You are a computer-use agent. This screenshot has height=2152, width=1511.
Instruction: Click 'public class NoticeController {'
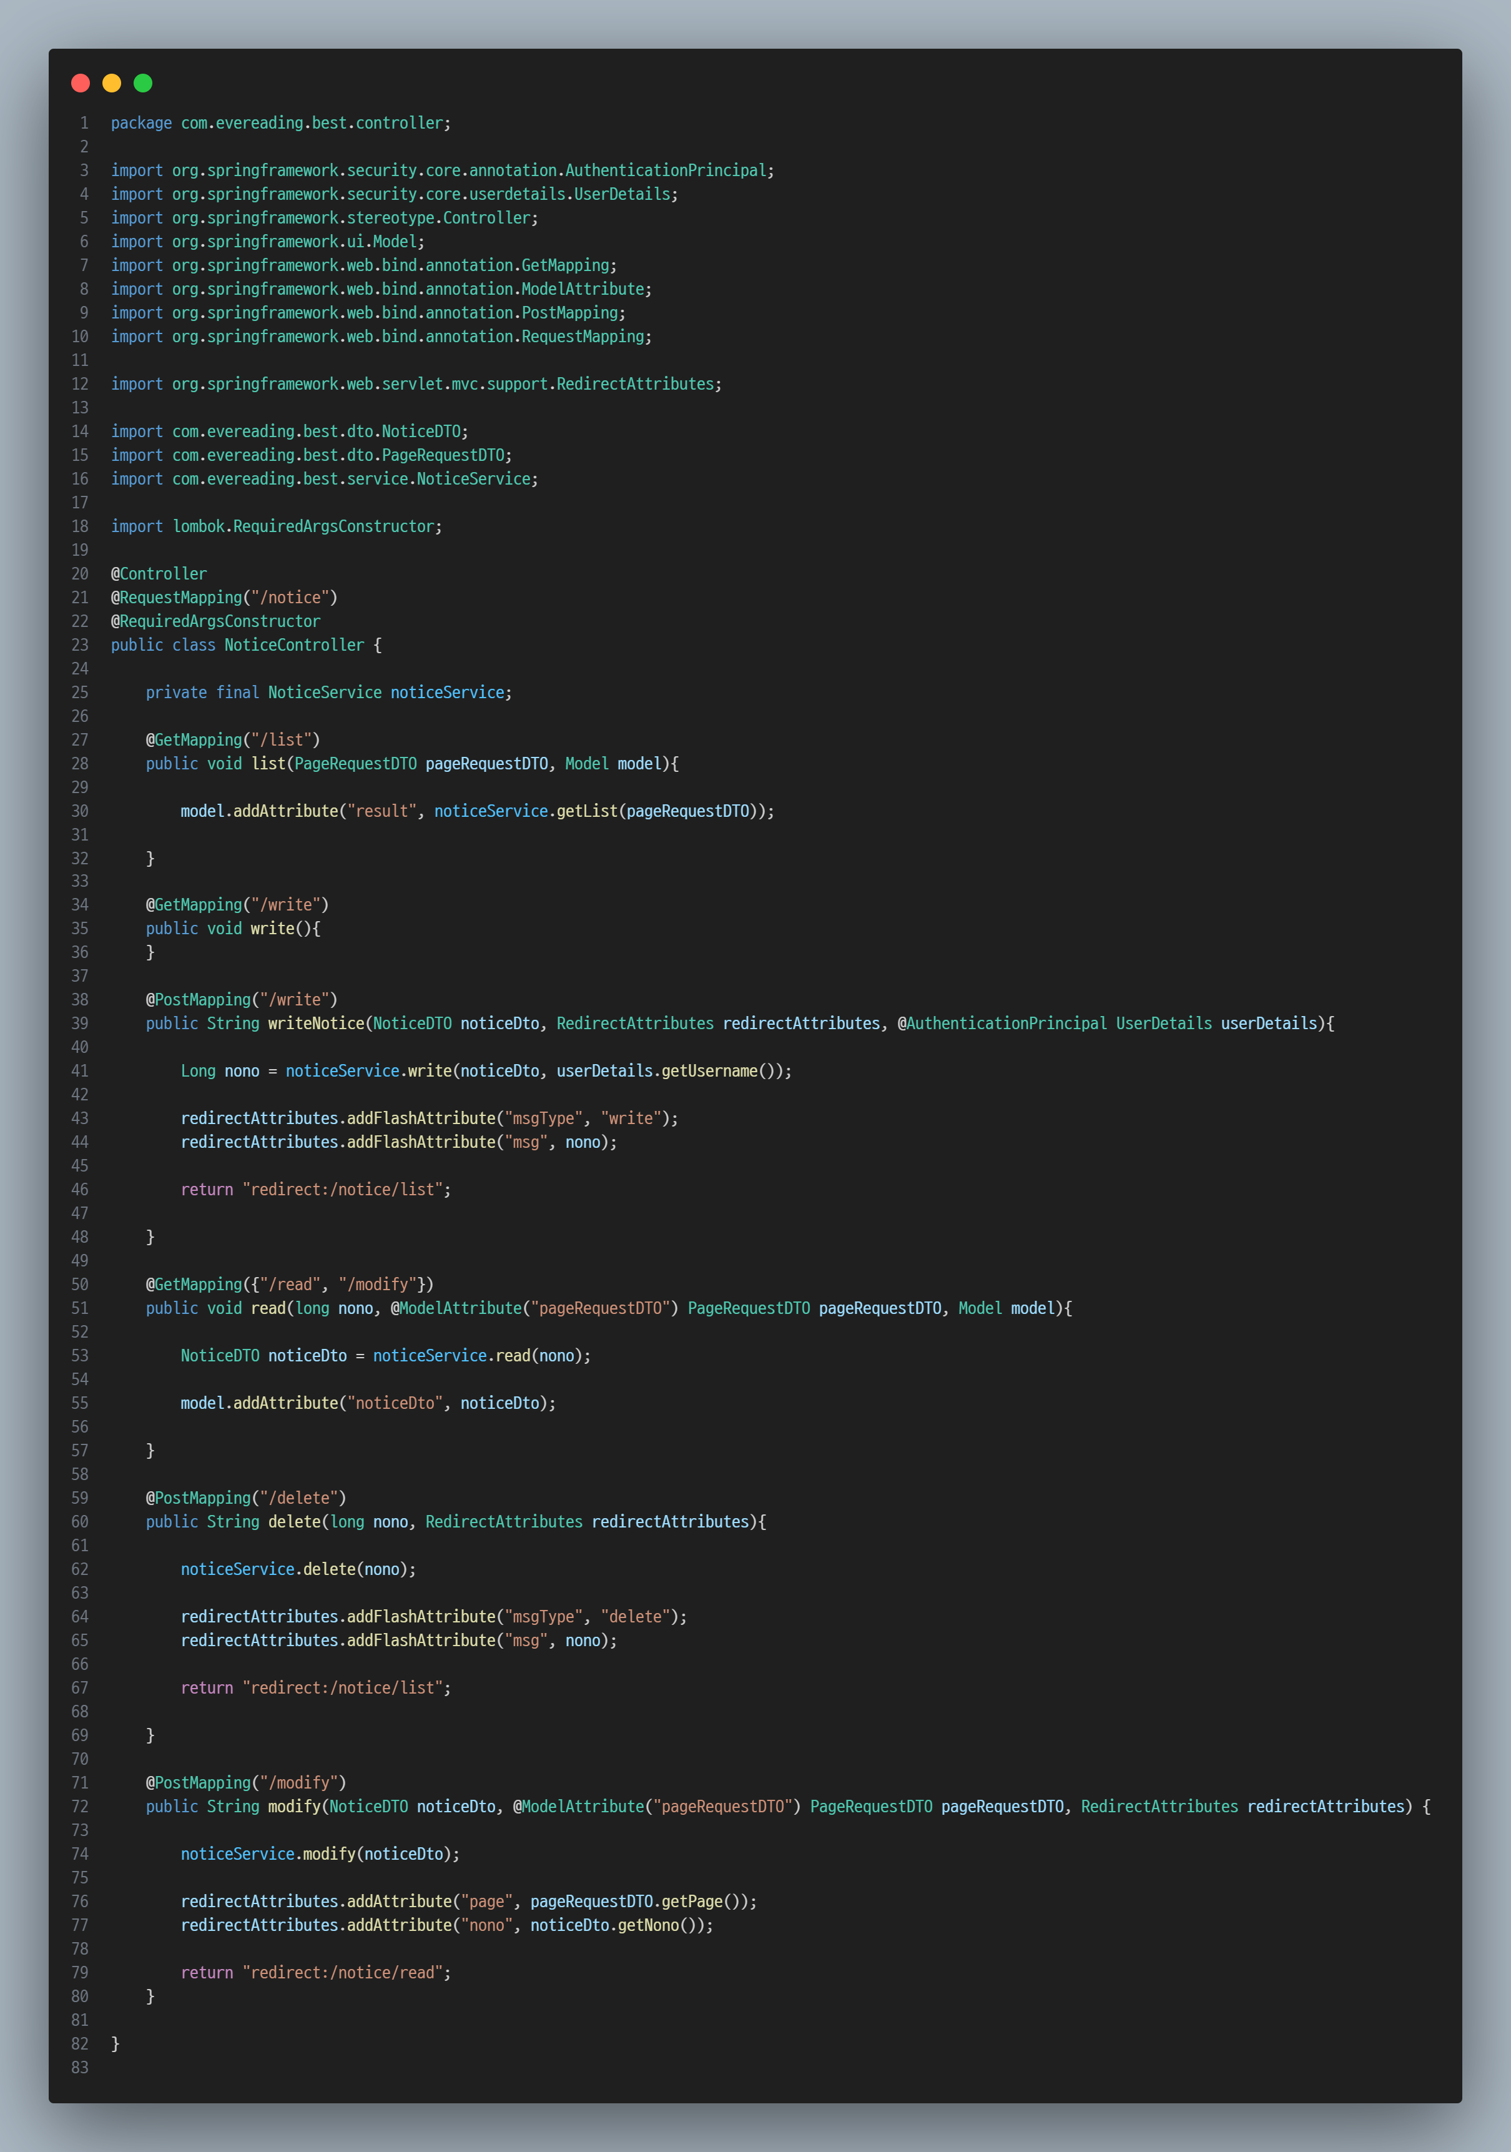pyautogui.click(x=247, y=645)
